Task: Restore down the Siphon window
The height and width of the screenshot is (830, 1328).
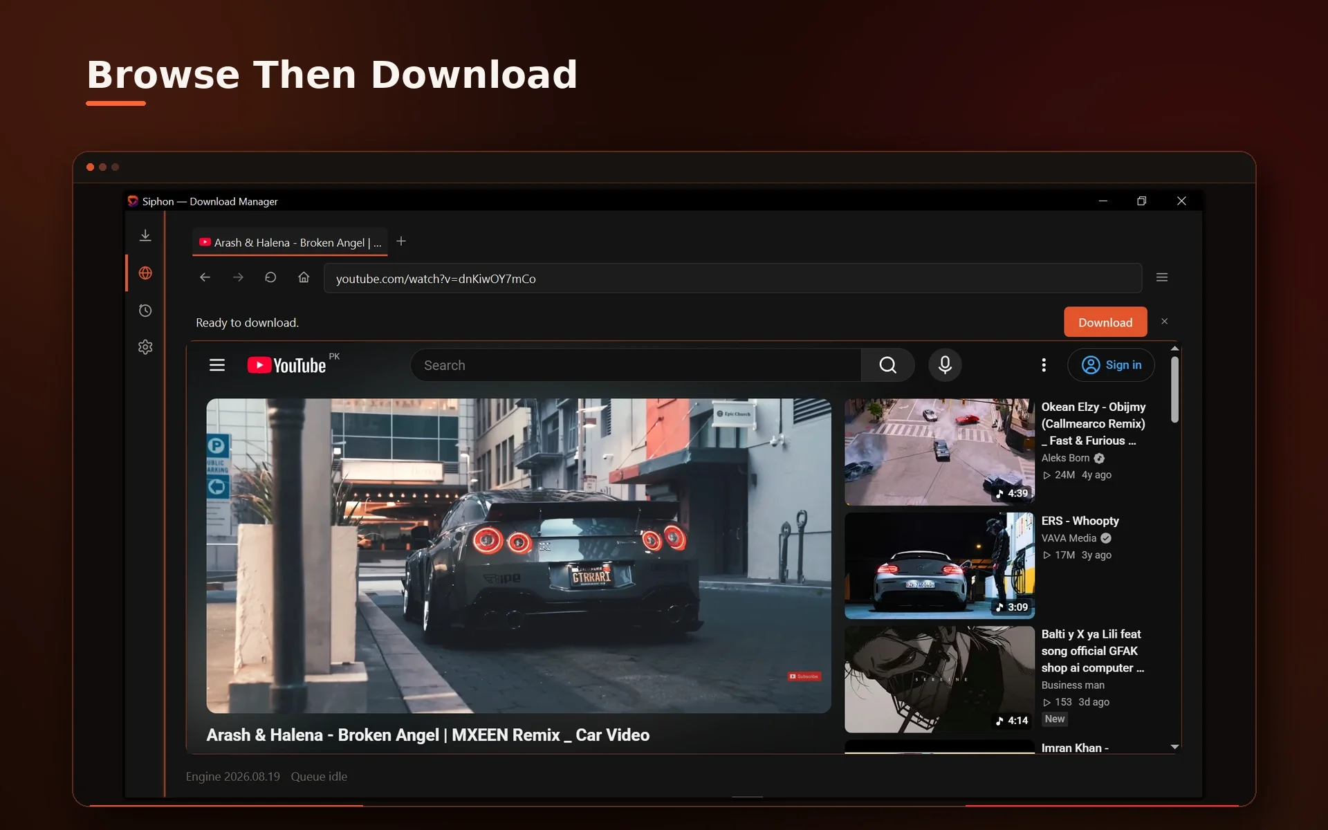Action: click(x=1142, y=201)
